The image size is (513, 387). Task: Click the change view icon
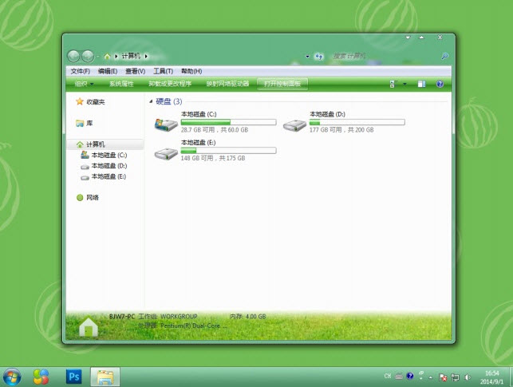point(393,84)
